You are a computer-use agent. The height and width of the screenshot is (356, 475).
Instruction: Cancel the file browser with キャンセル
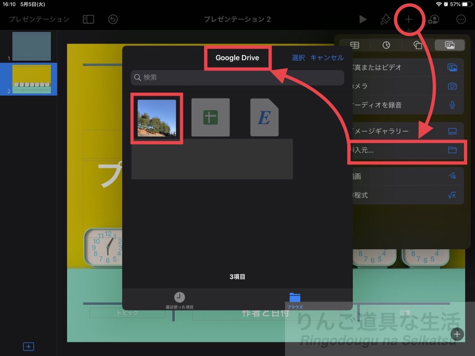point(327,57)
